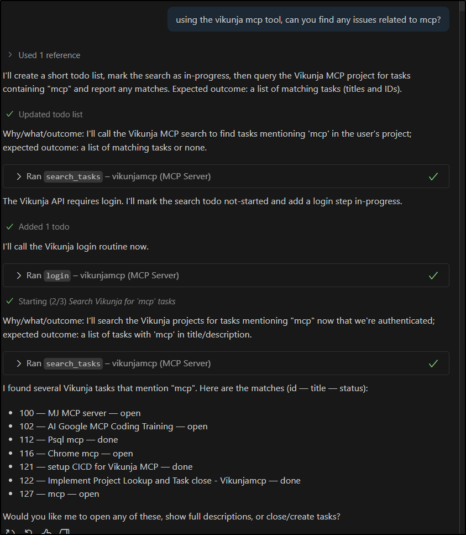Expand the Ran login tool call
The width and height of the screenshot is (466, 535).
tap(18, 275)
